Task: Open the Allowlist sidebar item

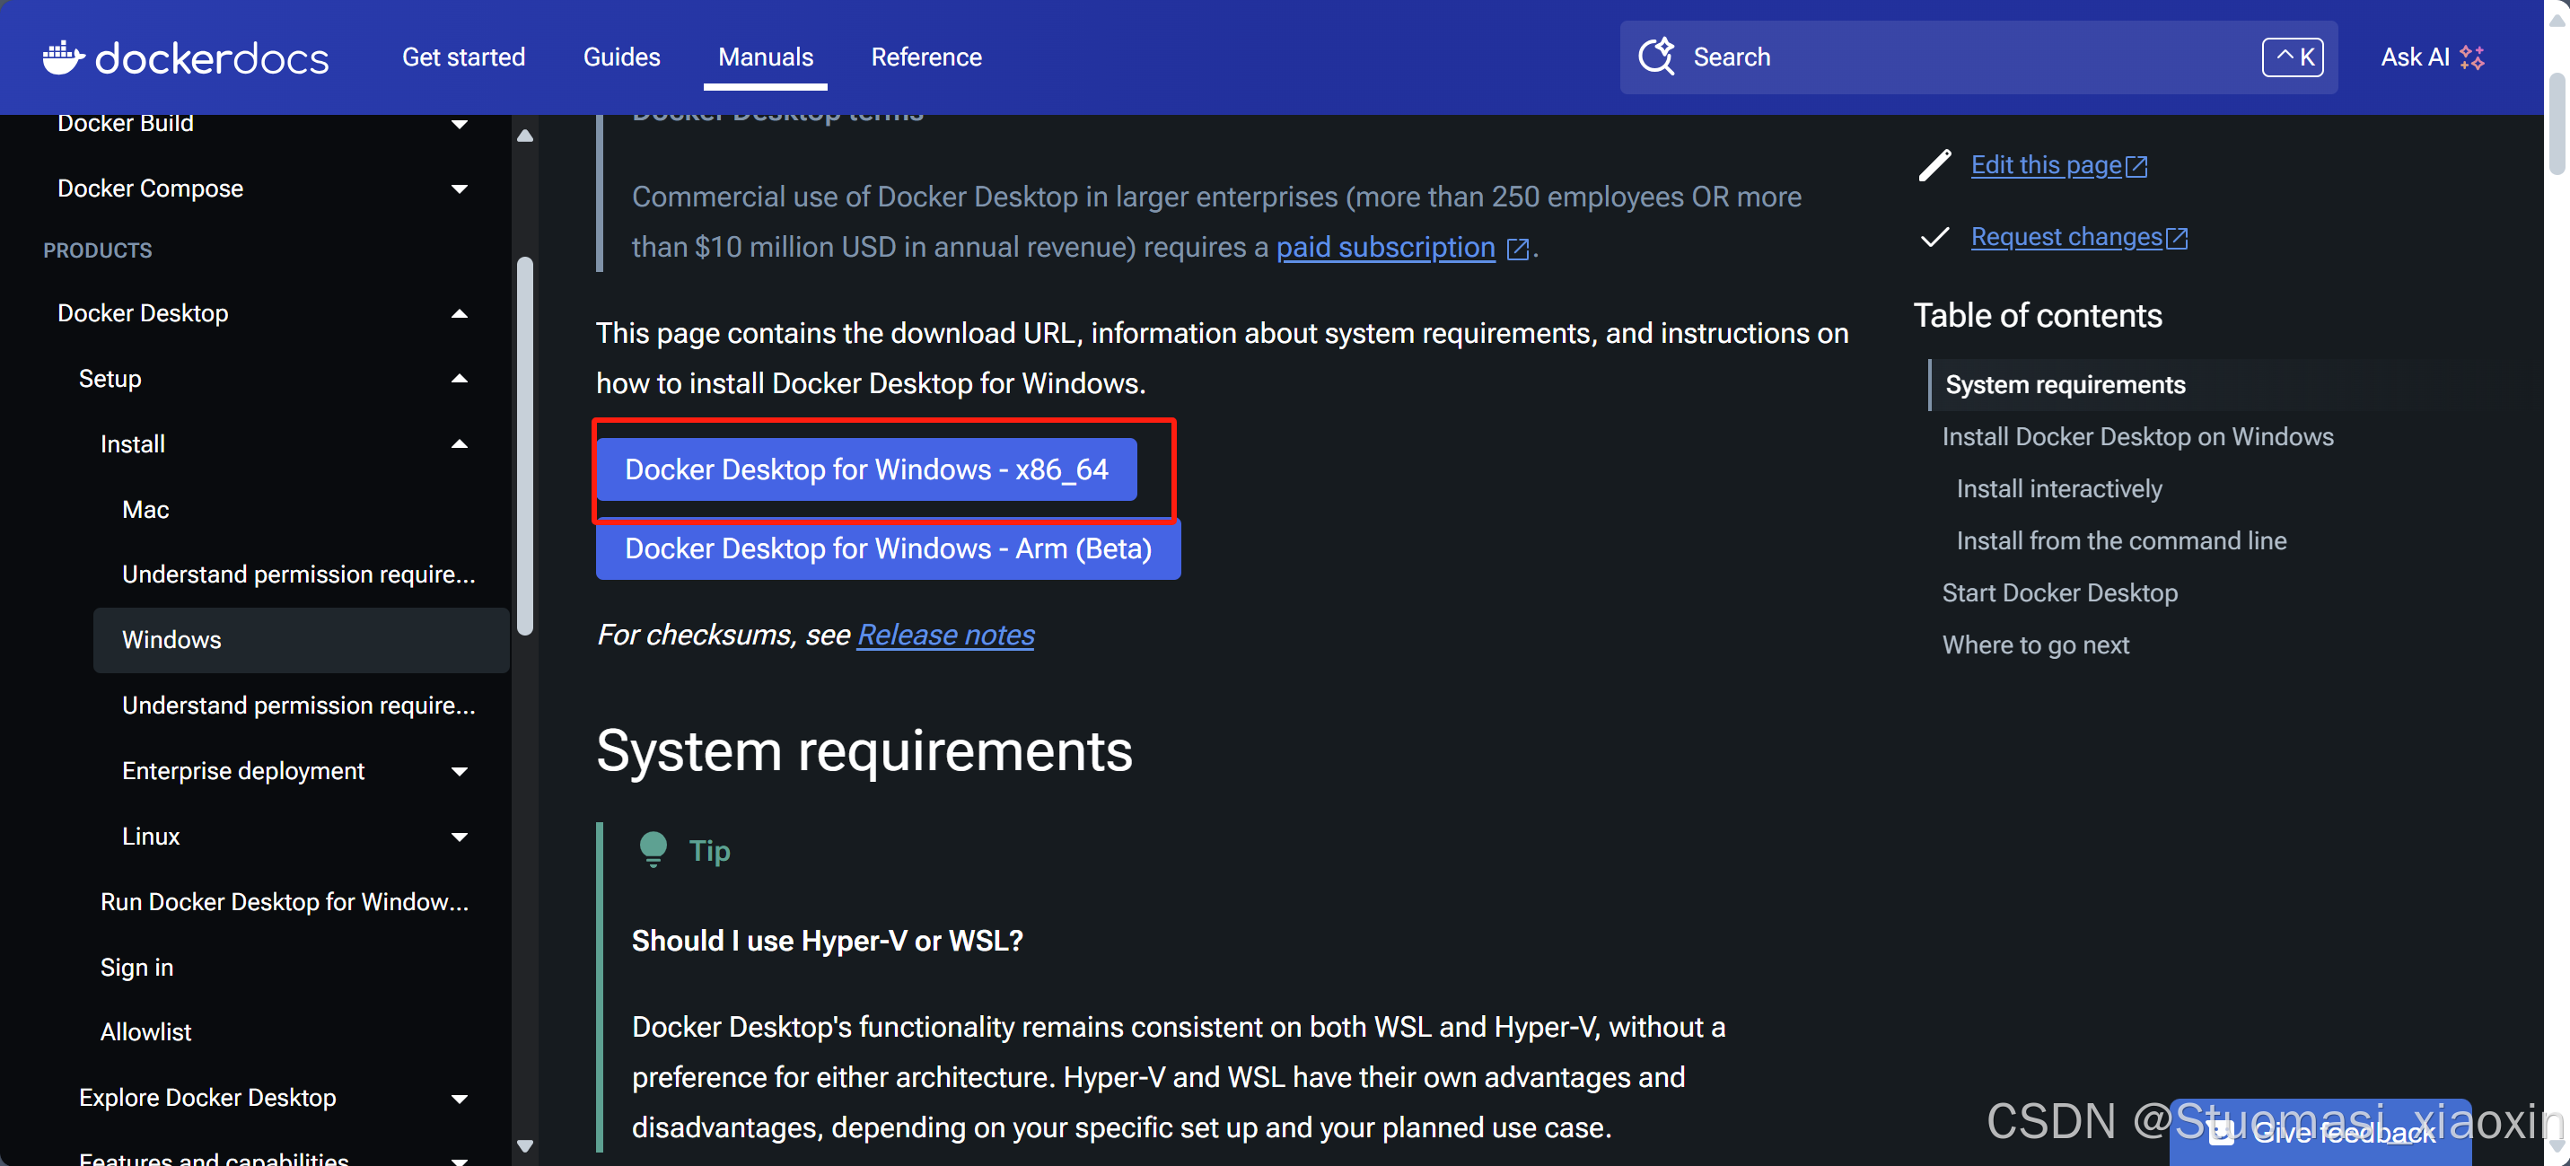Action: tap(145, 1032)
